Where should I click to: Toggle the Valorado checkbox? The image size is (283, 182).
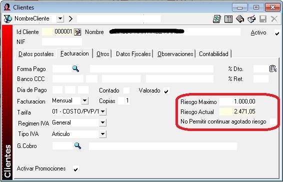(x=166, y=91)
